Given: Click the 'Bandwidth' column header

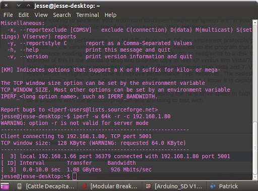Looking at the screenshot, I should point(121,163).
